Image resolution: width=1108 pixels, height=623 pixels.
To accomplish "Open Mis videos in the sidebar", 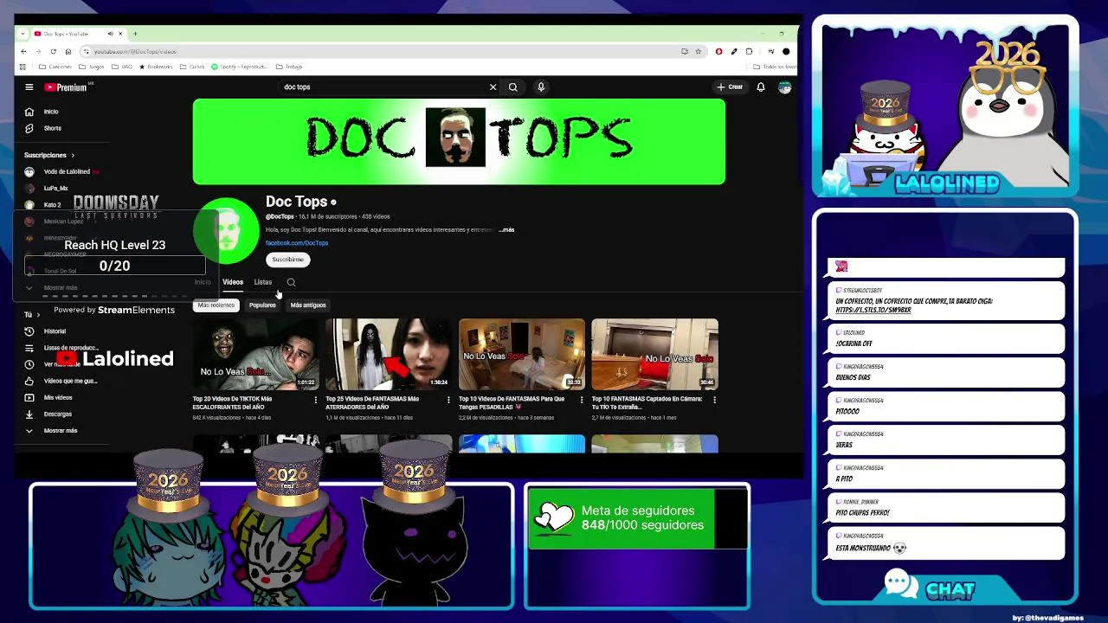I will click(x=50, y=397).
